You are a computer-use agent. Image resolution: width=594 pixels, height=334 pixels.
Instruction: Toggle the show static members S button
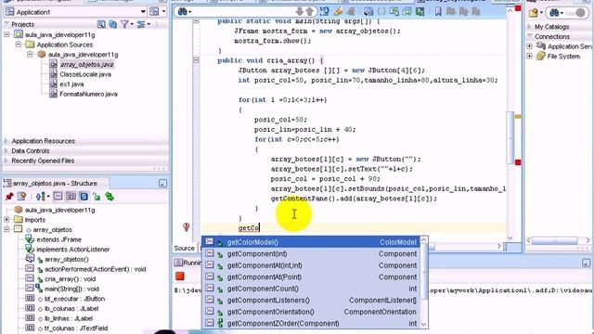coord(84,197)
